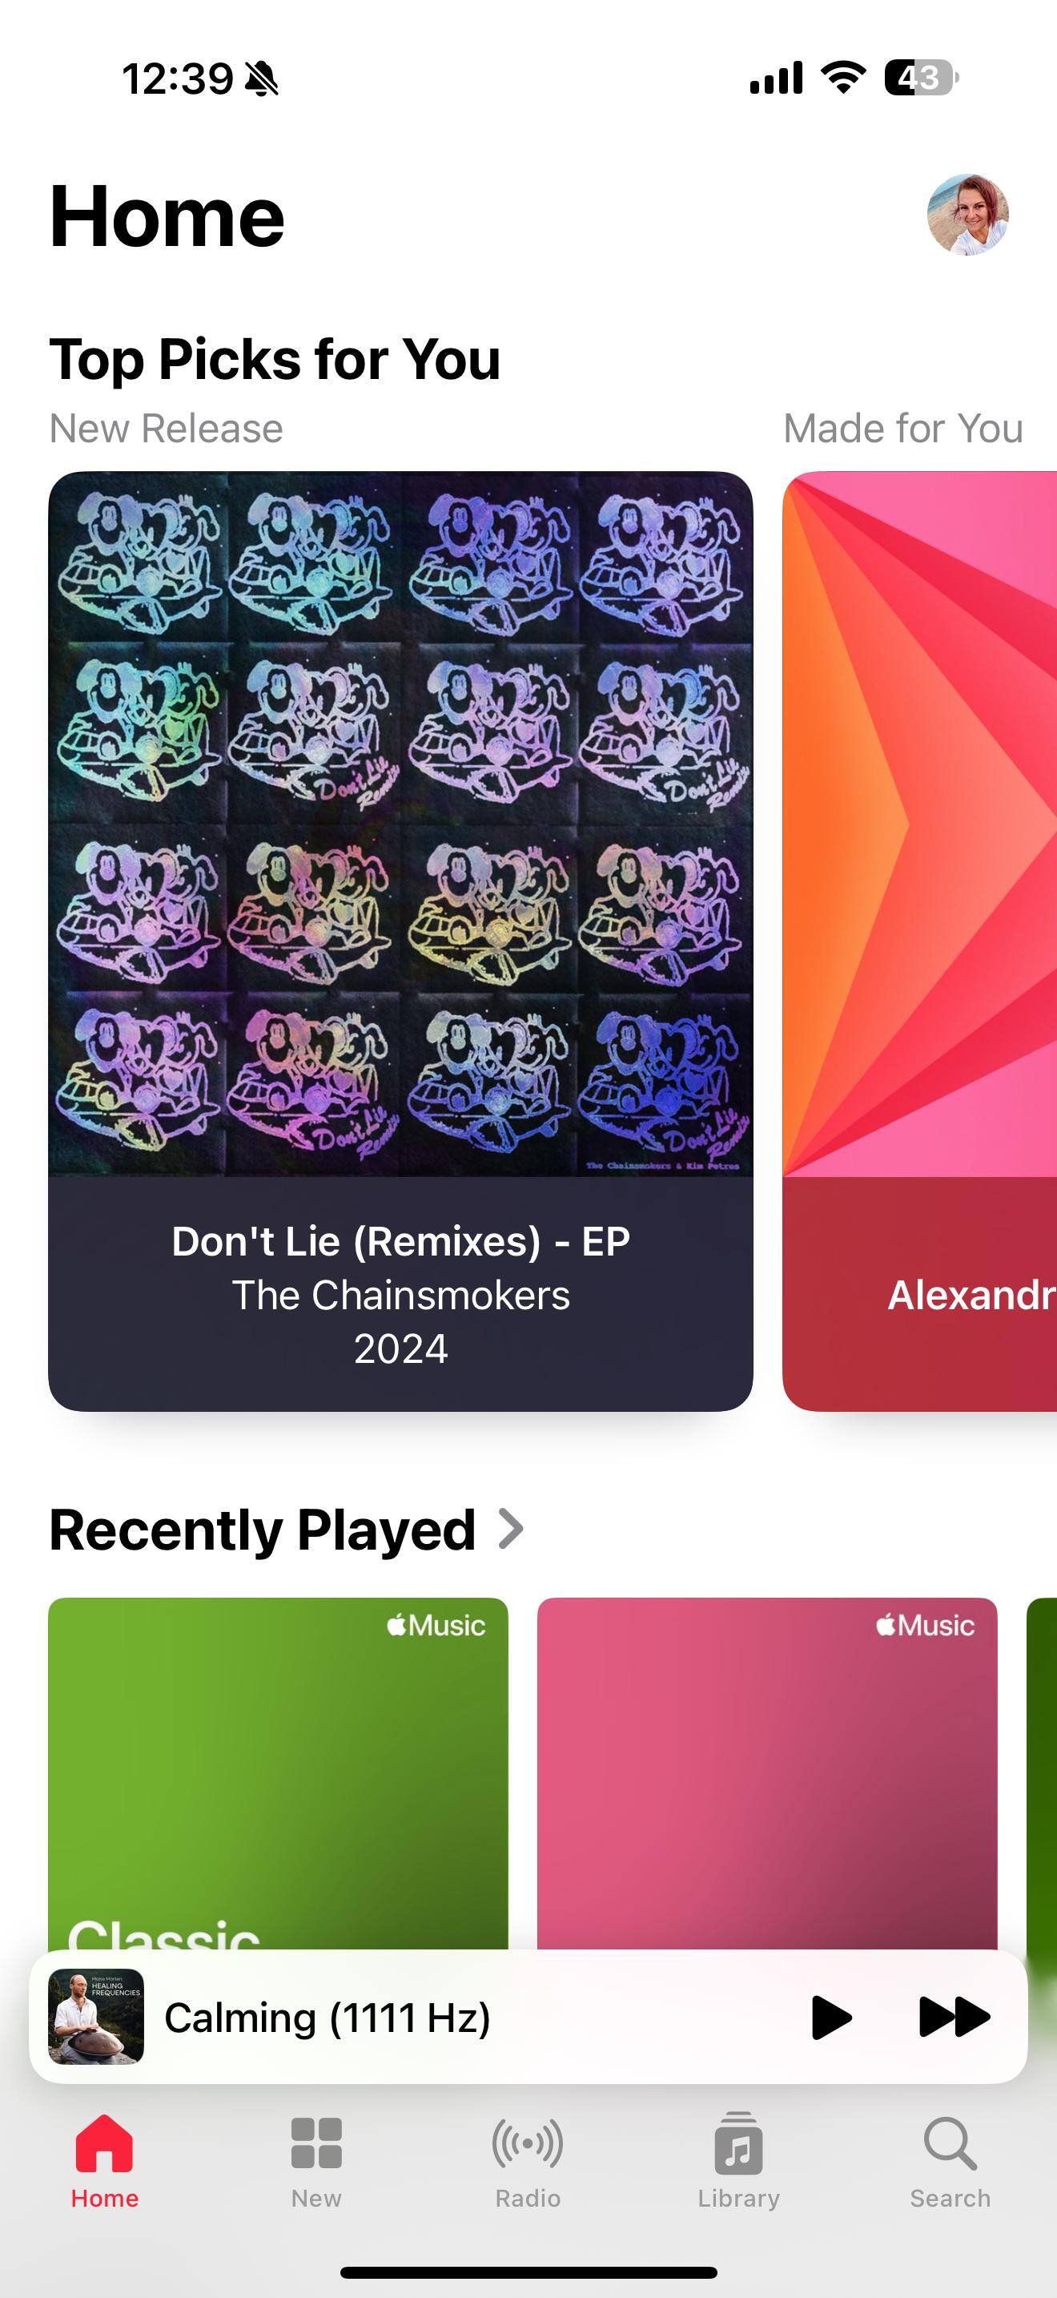Expand Recently Played chevron
The image size is (1057, 2298).
(510, 1529)
